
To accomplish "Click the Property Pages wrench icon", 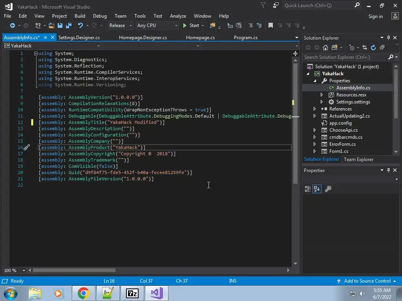I will pos(328,189).
